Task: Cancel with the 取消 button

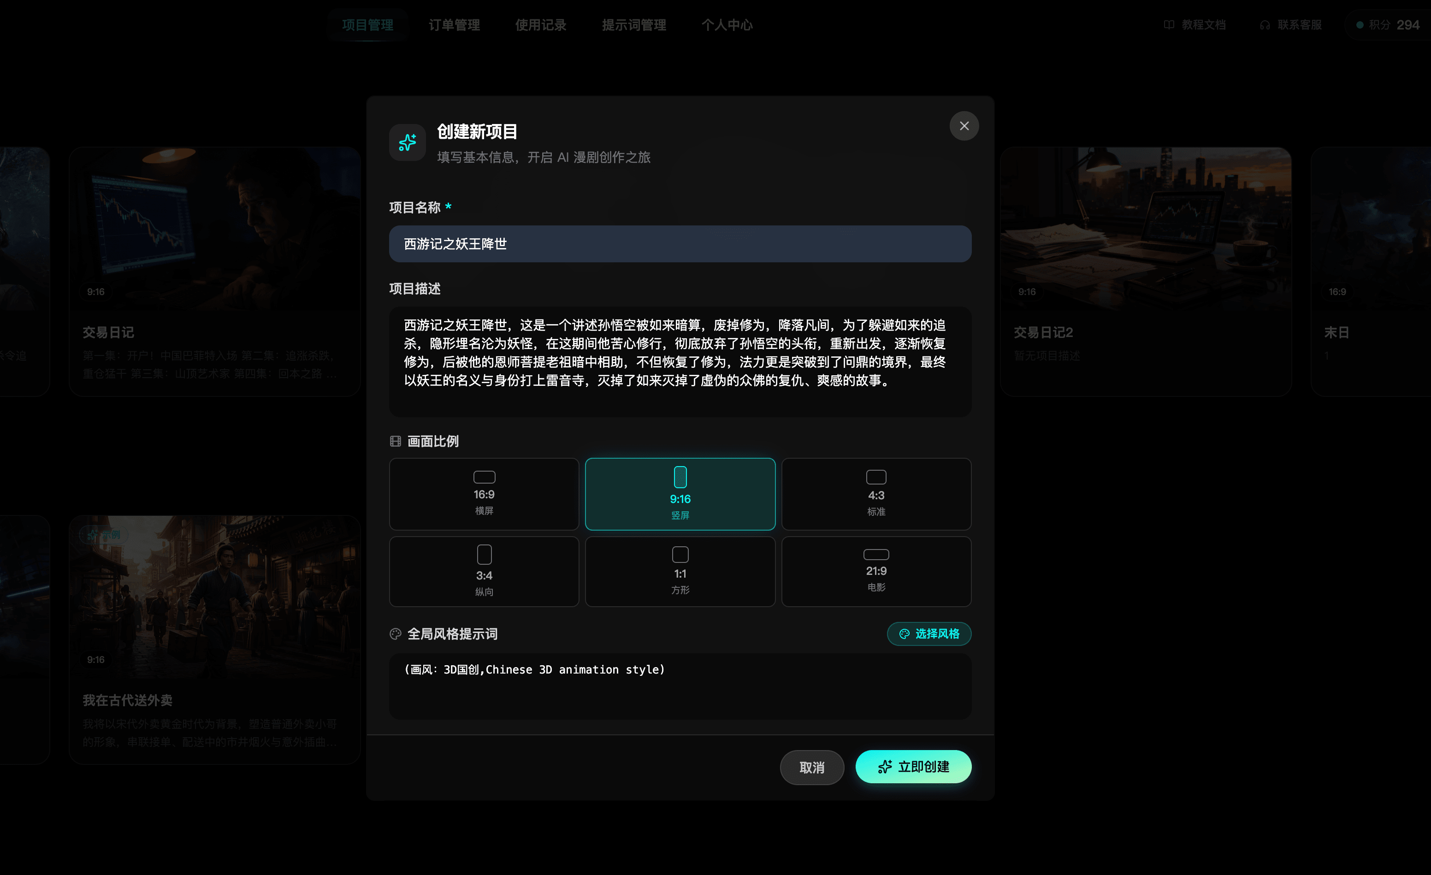Action: (x=812, y=768)
